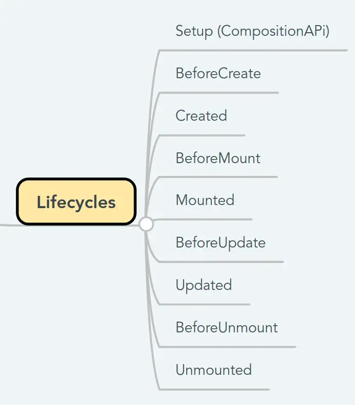Select the Created node
This screenshot has height=405, width=355.
tap(201, 116)
